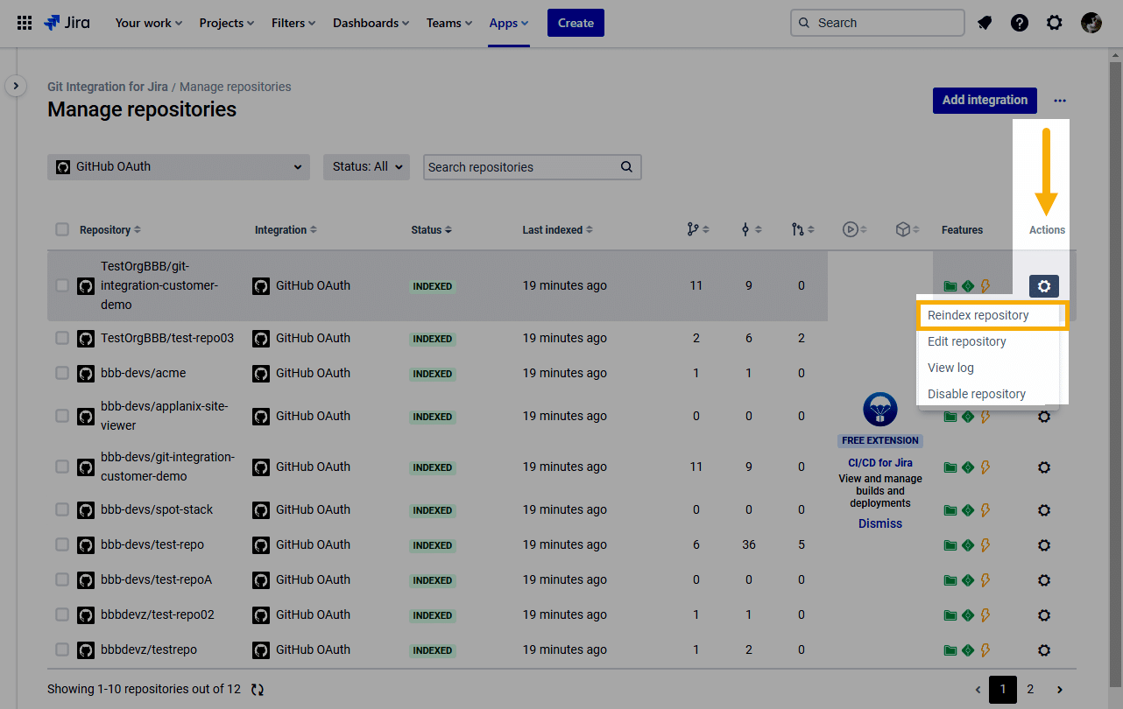This screenshot has width=1123, height=709.
Task: Check the bbb-devs/acme row checkbox
Action: [62, 373]
